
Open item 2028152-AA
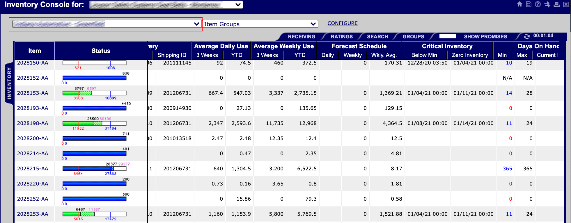point(33,78)
